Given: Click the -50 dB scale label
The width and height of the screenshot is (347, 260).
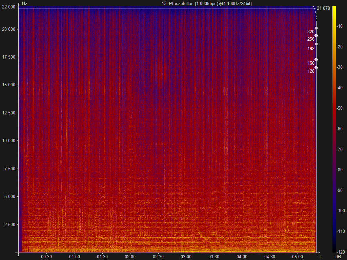Looking at the screenshot, I should click(x=340, y=108).
